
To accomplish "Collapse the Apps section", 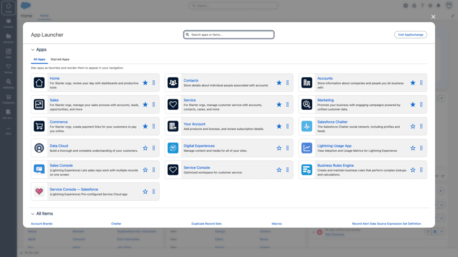I will (33, 50).
